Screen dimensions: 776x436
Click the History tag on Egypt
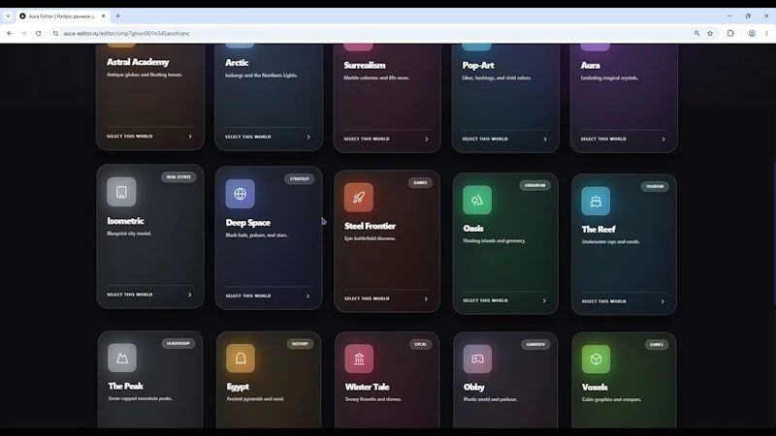click(x=300, y=344)
